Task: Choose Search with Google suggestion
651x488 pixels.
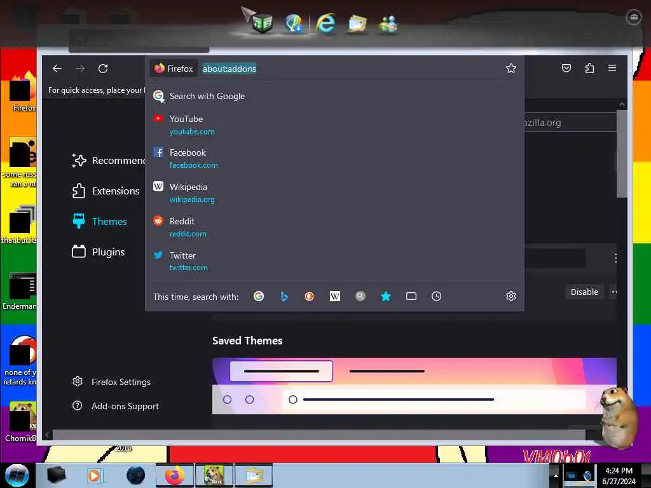Action: [334, 97]
